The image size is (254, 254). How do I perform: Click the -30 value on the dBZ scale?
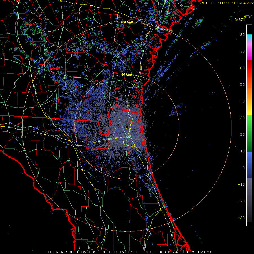(x=241, y=218)
